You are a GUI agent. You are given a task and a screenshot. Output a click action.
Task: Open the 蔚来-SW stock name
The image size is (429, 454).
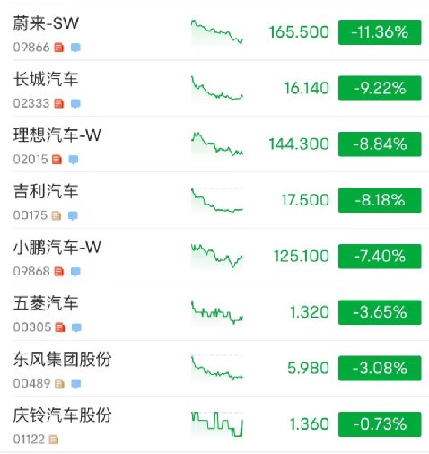point(46,23)
